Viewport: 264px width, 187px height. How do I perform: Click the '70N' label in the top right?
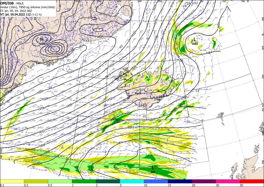click(243, 1)
